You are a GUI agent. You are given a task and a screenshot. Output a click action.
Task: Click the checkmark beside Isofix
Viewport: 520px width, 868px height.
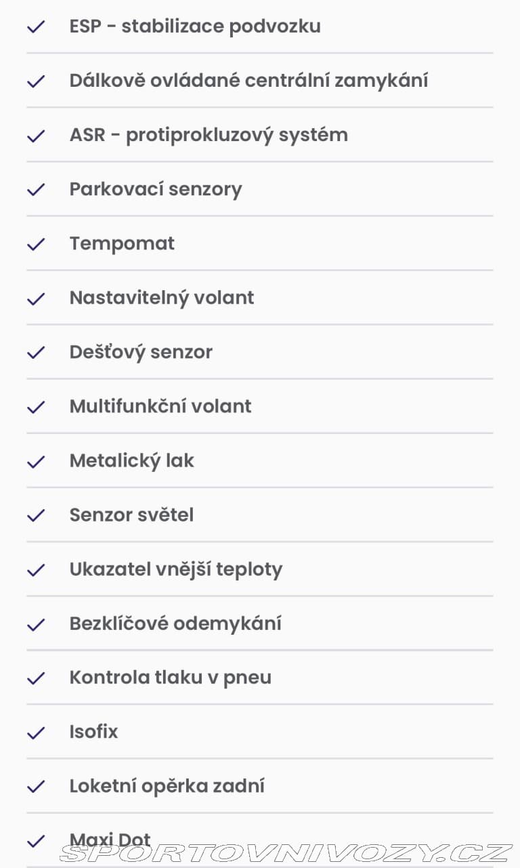tap(36, 732)
